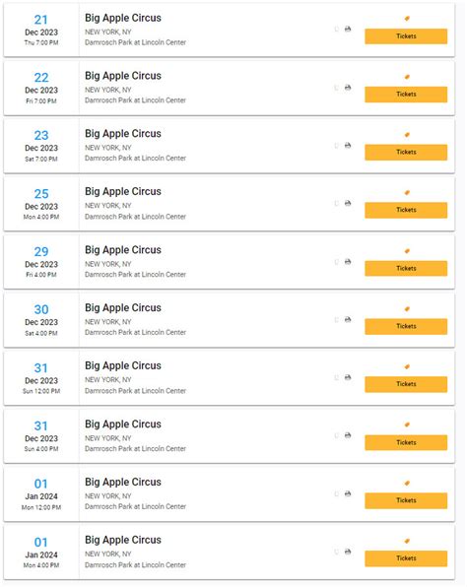This screenshot has width=467, height=587.
Task: Click the printer icon for Jan 01 Mon 12:00 PM
Action: click(x=348, y=493)
